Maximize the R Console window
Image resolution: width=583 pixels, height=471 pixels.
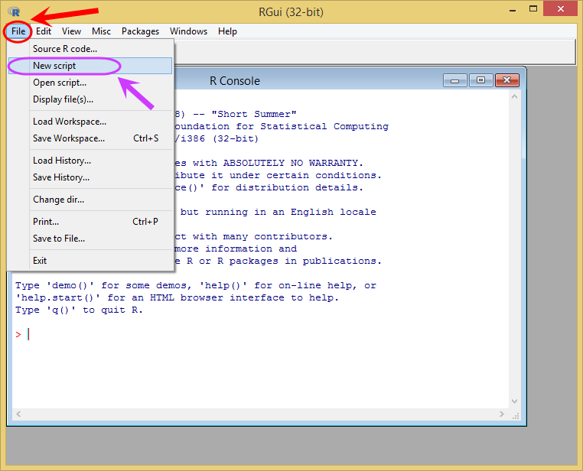pyautogui.click(x=480, y=80)
